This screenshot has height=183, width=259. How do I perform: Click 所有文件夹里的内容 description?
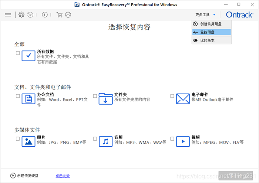click(x=132, y=99)
